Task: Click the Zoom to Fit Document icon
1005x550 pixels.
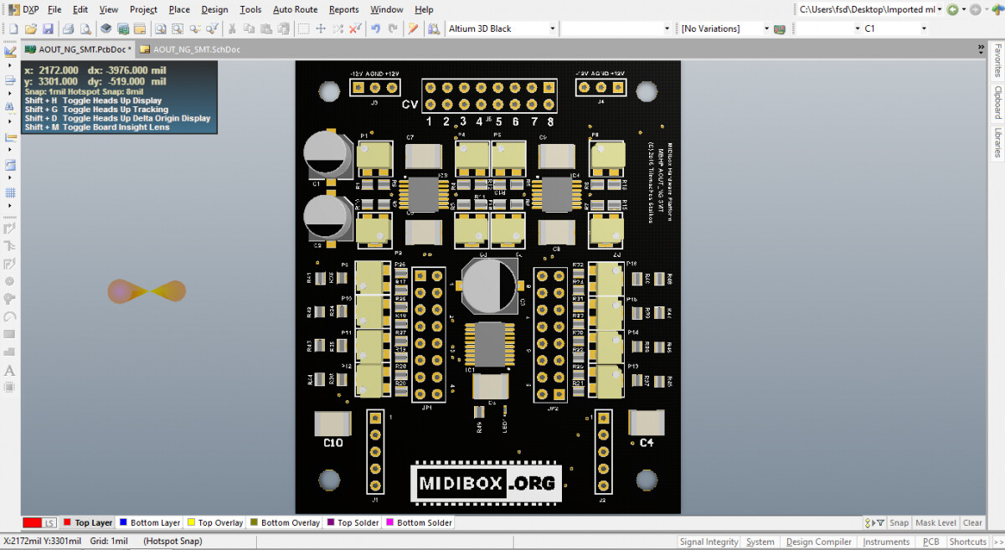Action: coord(159,28)
